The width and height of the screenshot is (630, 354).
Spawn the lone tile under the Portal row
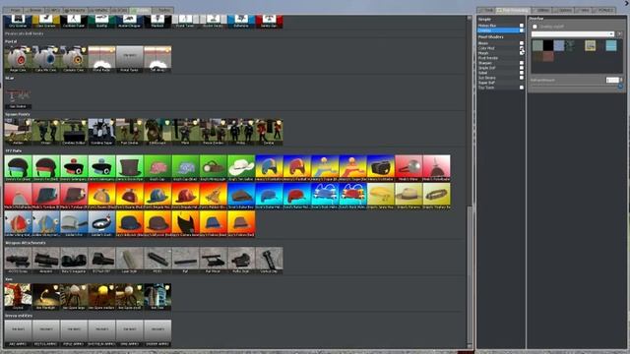18,96
